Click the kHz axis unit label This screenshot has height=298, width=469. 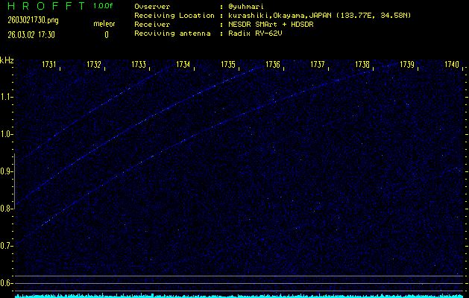click(7, 60)
